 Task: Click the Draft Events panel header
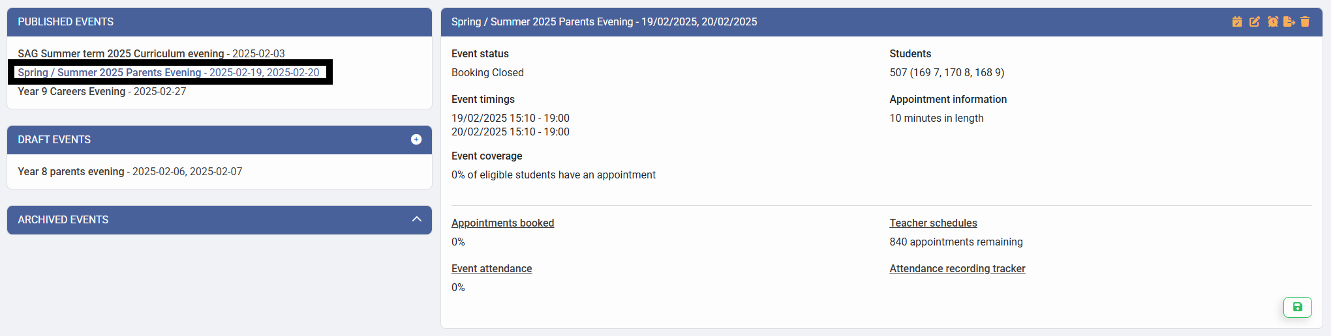tap(196, 140)
